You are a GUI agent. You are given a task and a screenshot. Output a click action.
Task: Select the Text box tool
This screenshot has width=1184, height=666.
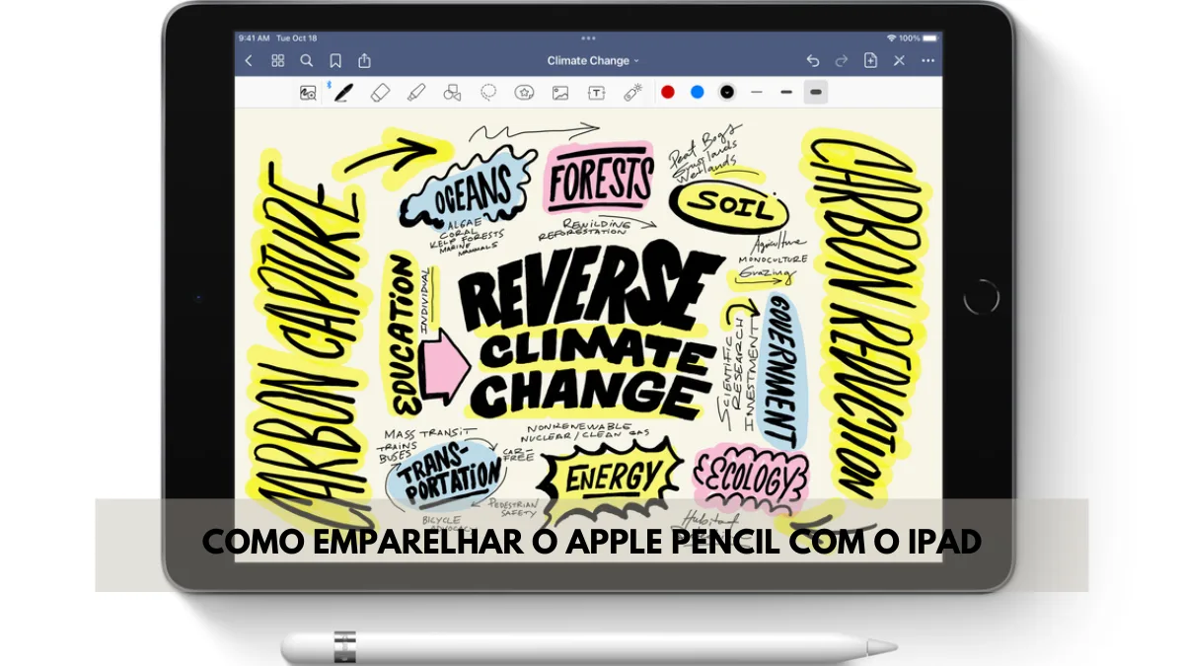[597, 93]
